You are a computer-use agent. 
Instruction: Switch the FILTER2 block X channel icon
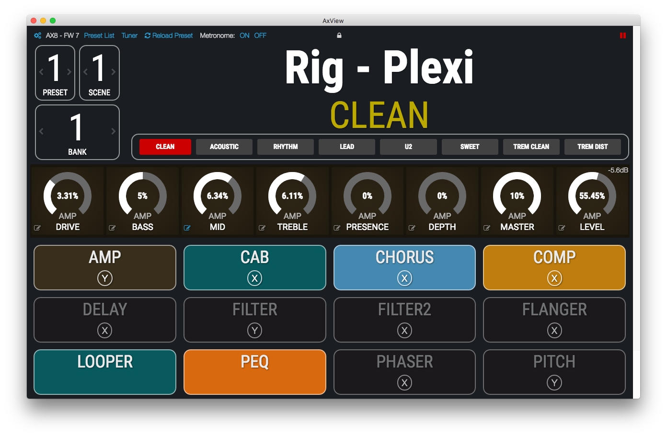405,331
